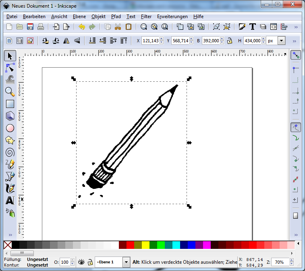
Task: Redo the last undone action
Action: coord(92,27)
